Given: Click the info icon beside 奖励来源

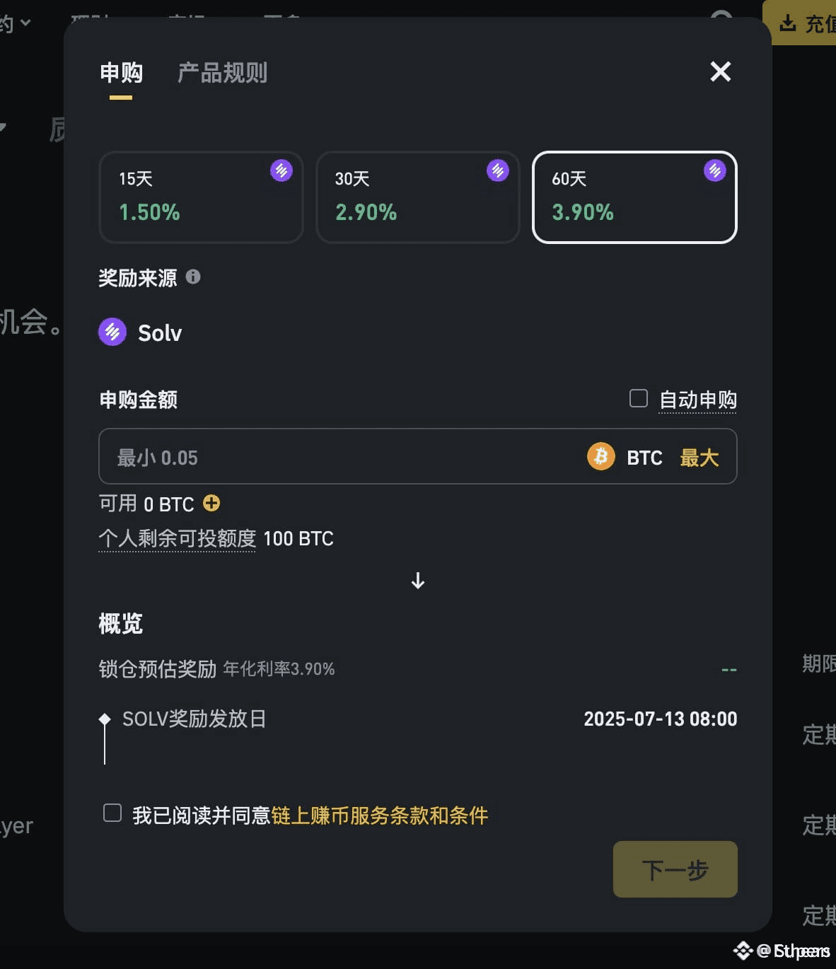Looking at the screenshot, I should coord(193,277).
